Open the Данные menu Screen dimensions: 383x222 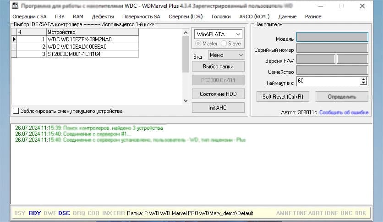coord(287,17)
